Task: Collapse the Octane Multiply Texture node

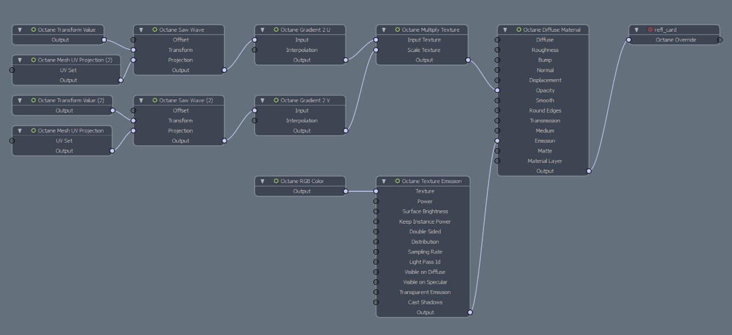Action: (384, 30)
